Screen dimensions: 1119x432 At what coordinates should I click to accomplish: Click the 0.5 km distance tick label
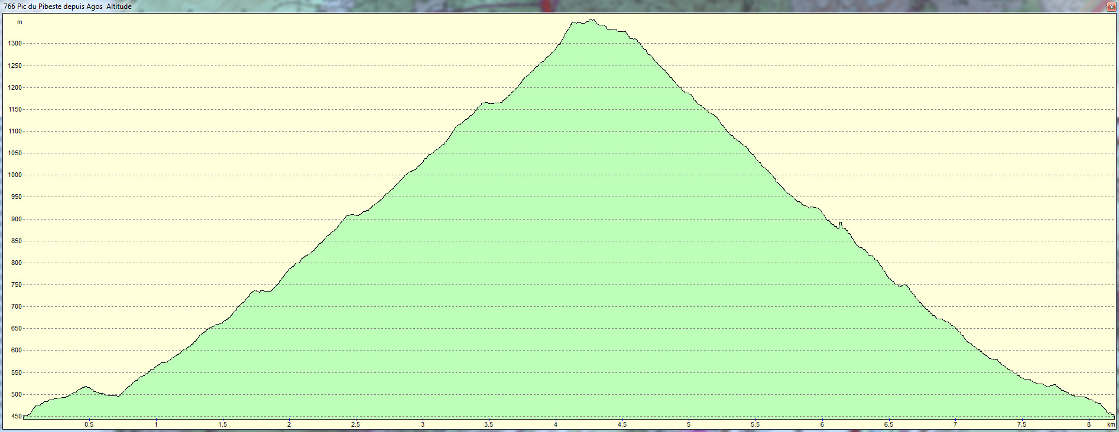(x=89, y=424)
